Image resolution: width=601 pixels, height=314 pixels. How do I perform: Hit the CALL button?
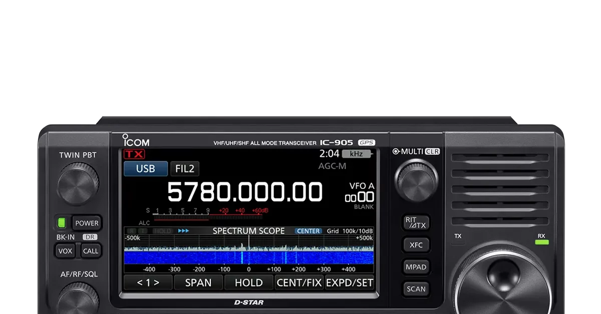tap(91, 251)
